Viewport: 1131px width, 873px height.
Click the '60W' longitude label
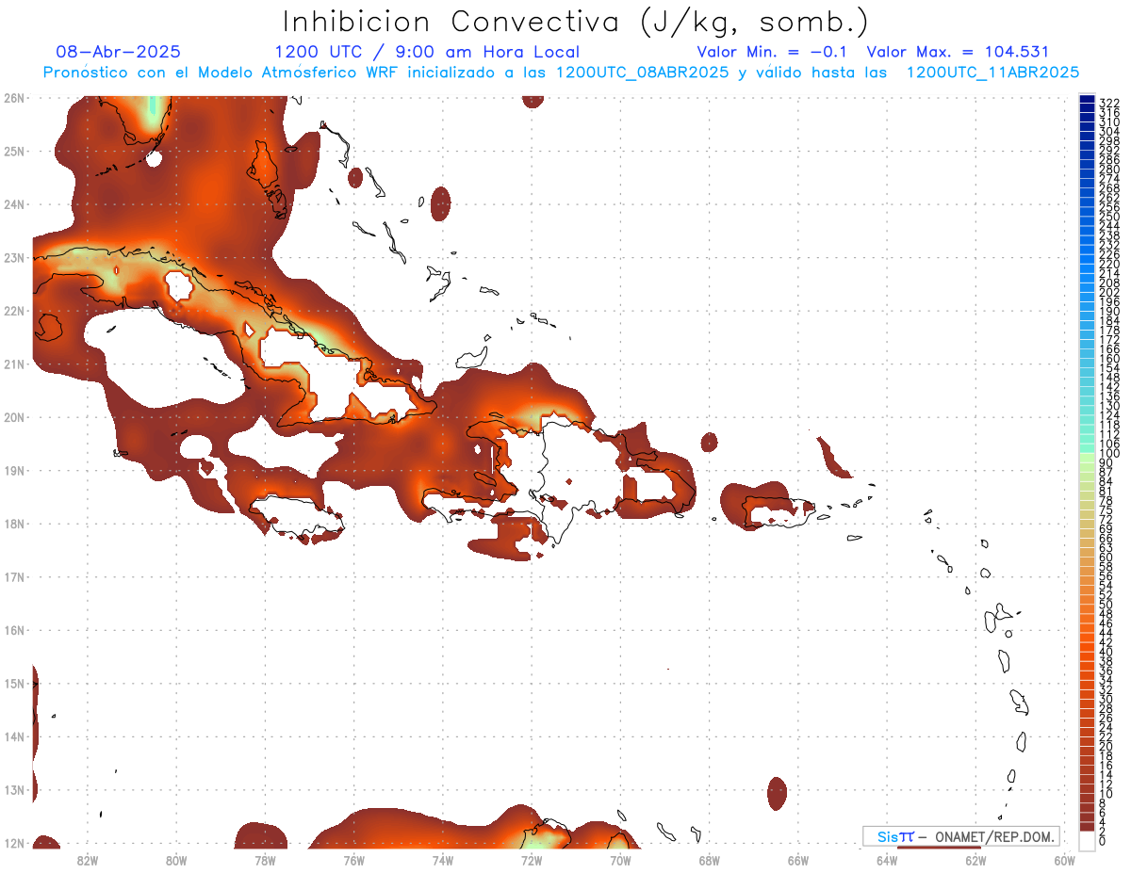1065,860
